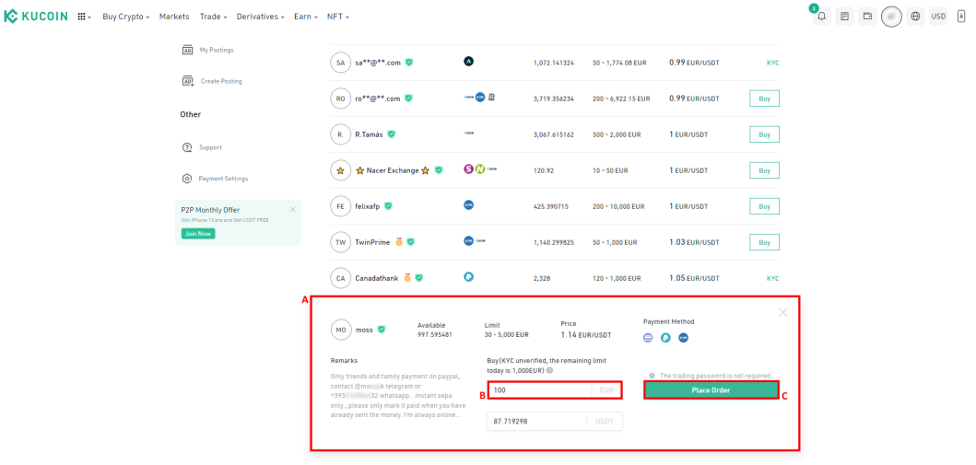Close the P2P Monthly Offer banner
Screen dimensions: 976x465
(x=292, y=210)
